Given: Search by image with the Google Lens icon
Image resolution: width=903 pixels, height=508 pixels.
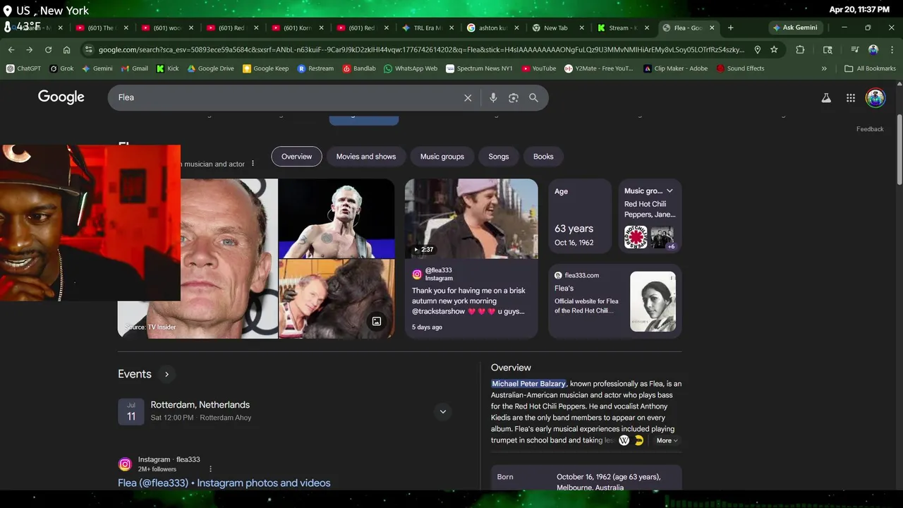Looking at the screenshot, I should tap(514, 98).
